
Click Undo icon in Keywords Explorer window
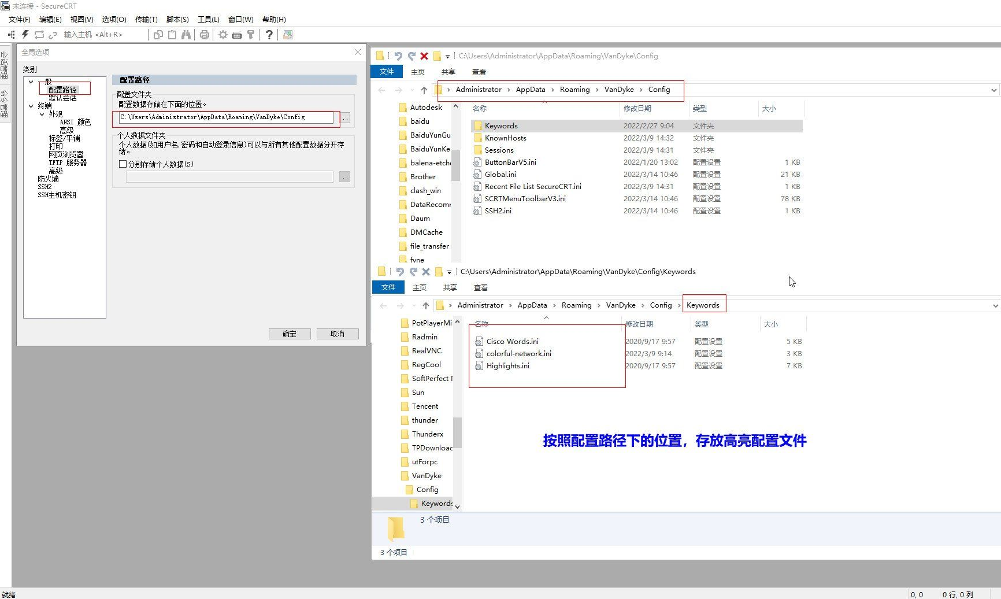click(400, 272)
